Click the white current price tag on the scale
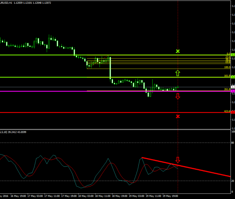235x199 pixels. 233,87
